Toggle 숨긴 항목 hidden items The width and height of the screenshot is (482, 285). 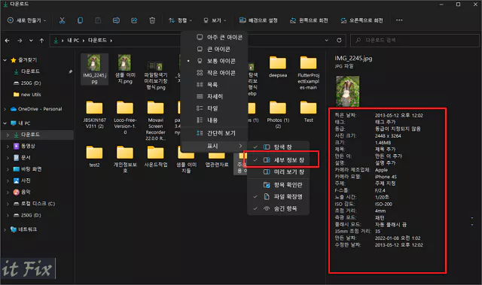[278, 208]
